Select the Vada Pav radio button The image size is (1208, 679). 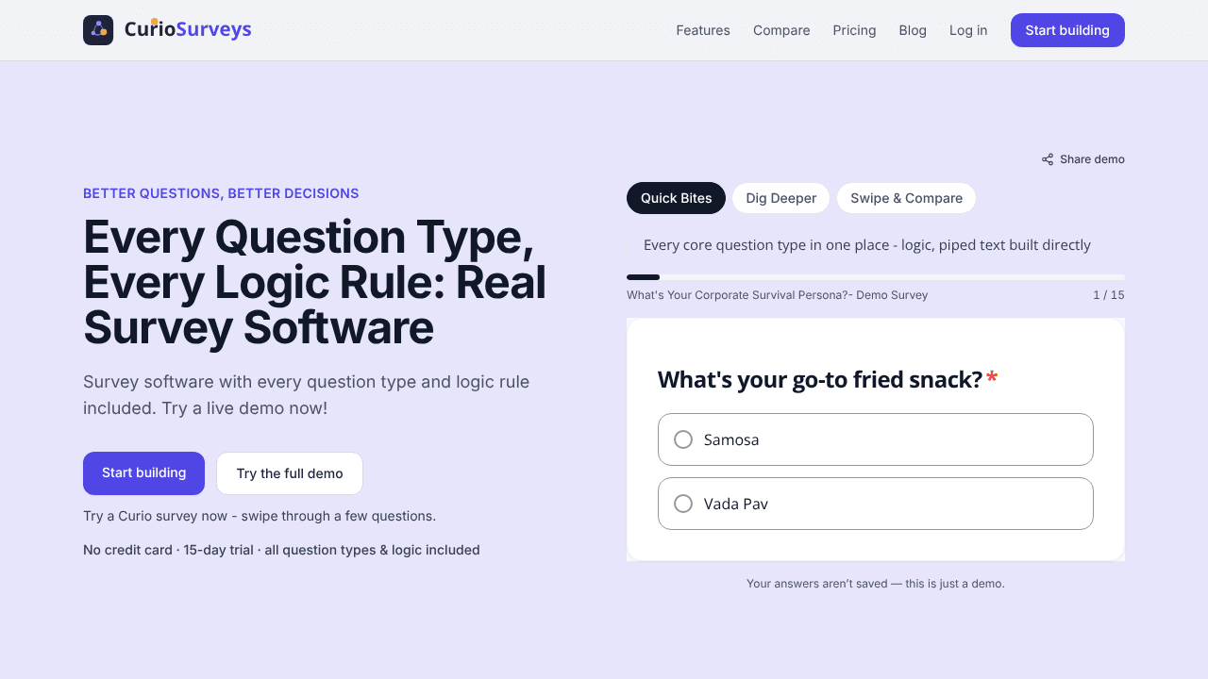[683, 504]
